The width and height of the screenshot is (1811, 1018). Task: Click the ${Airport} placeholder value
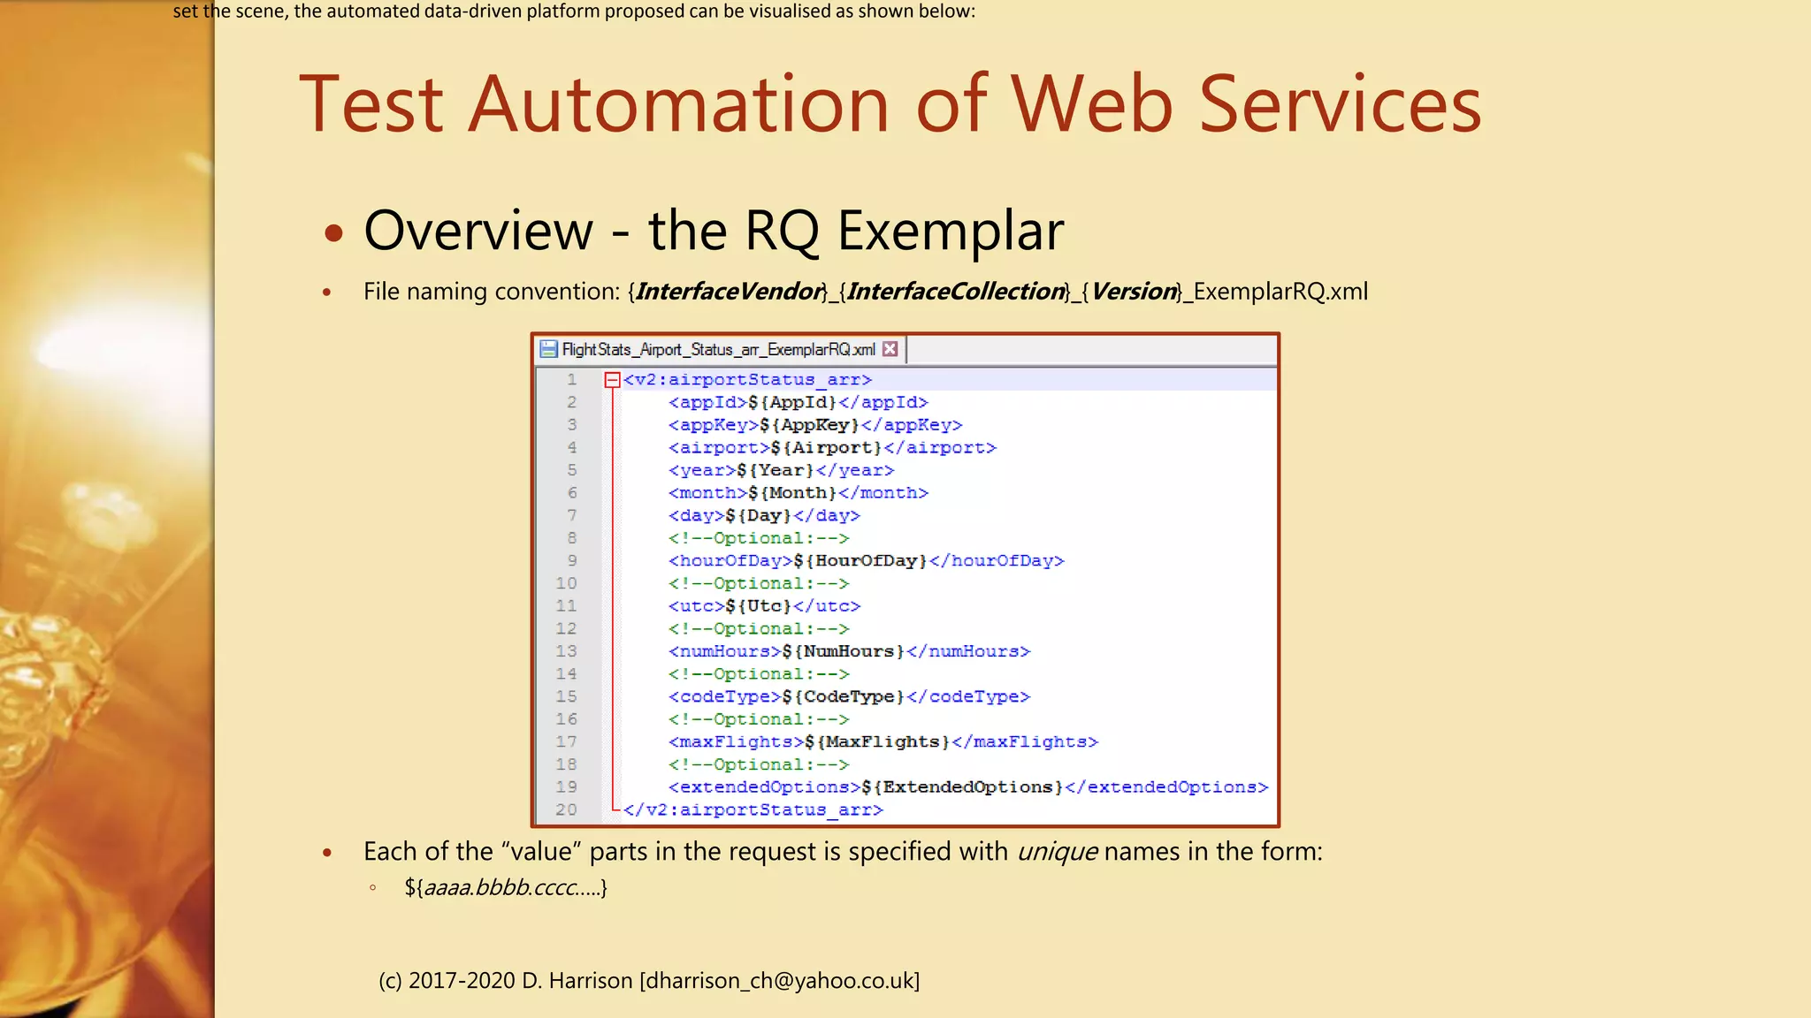point(826,448)
